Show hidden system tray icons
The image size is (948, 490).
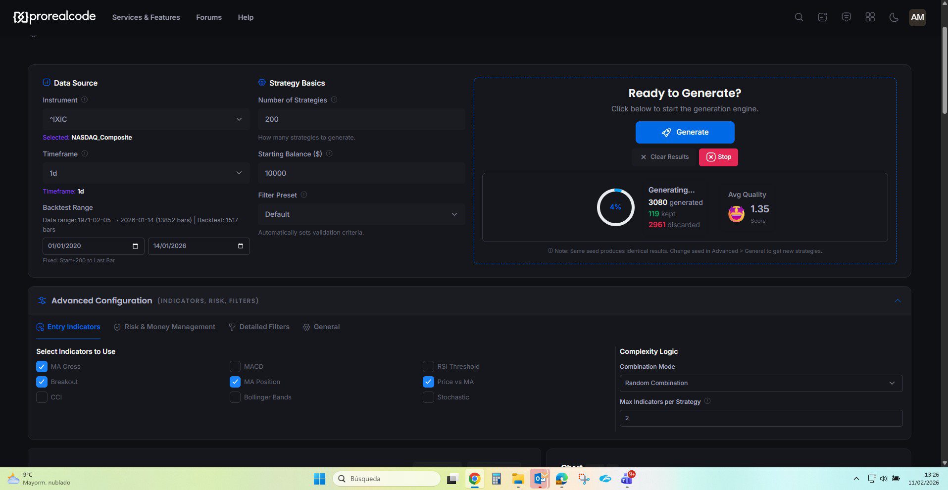pyautogui.click(x=856, y=479)
